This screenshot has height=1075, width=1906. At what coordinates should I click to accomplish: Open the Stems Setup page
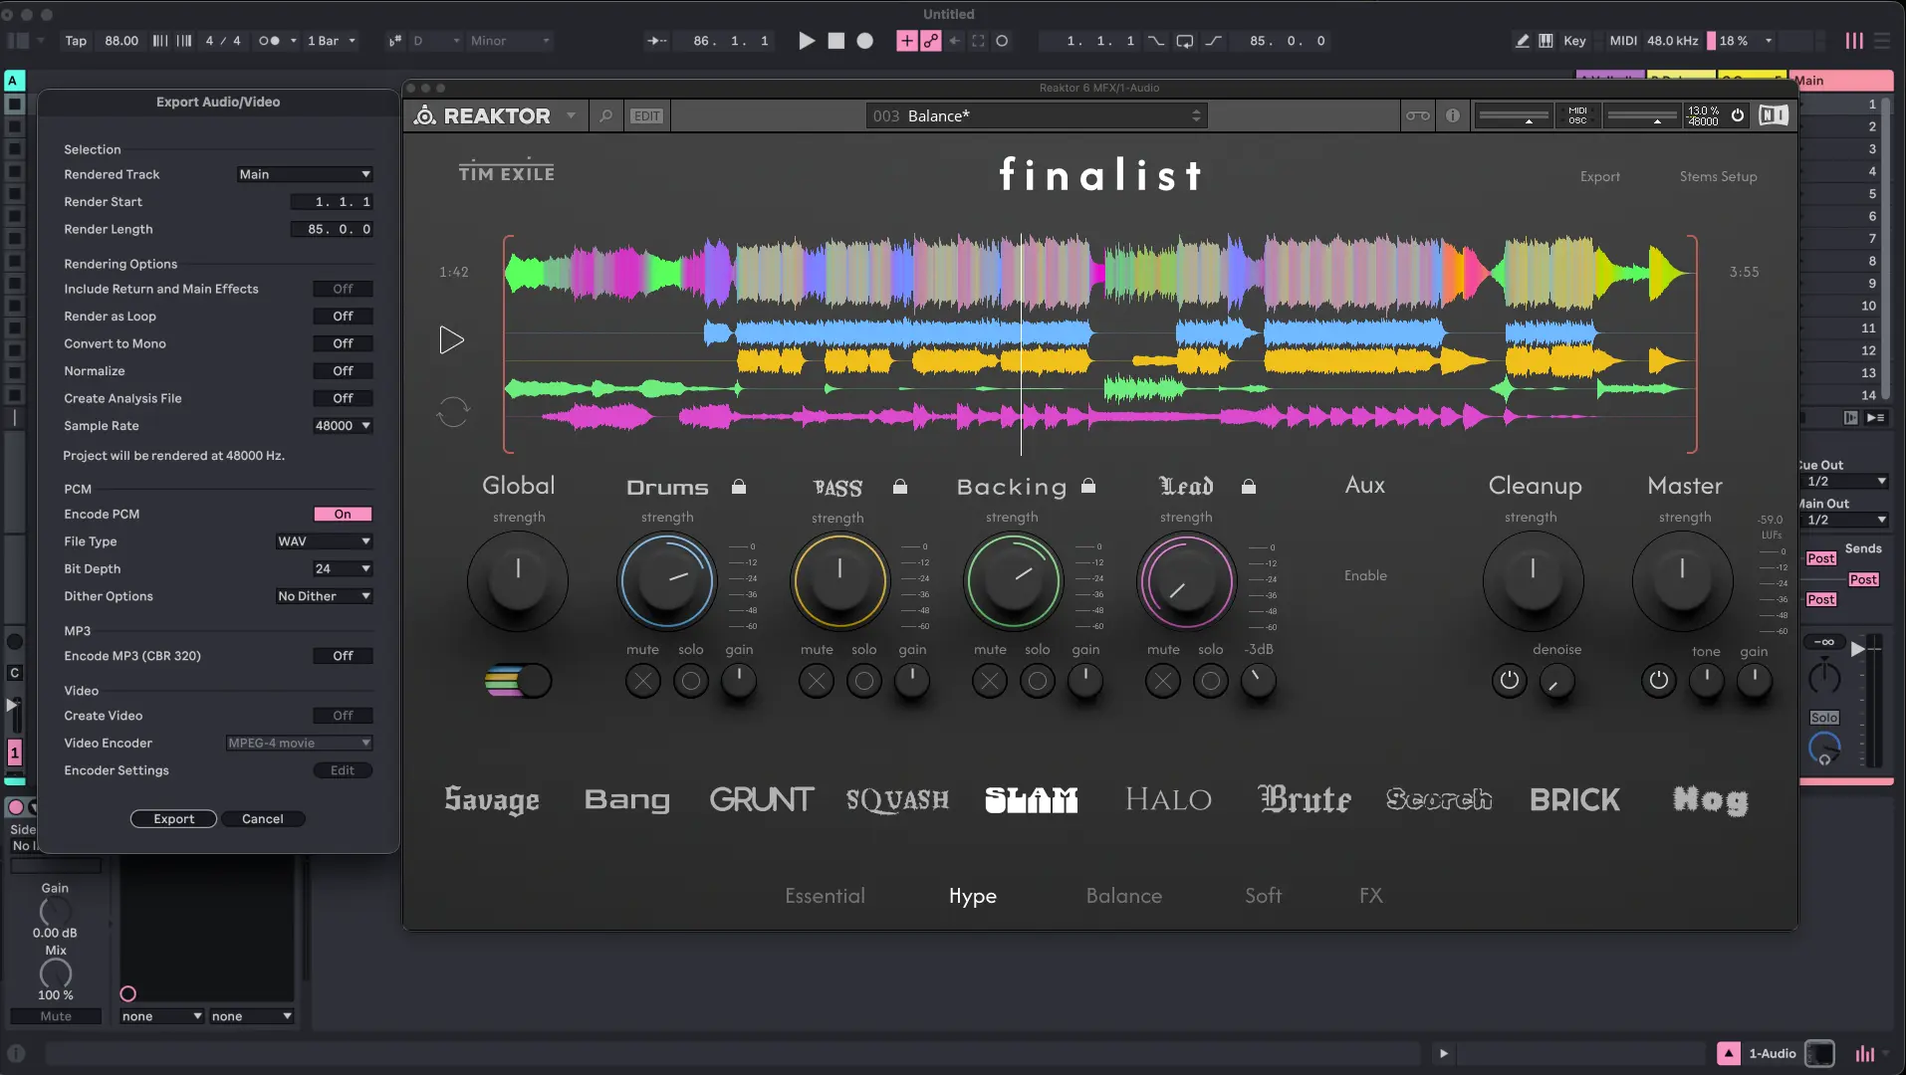[1719, 176]
